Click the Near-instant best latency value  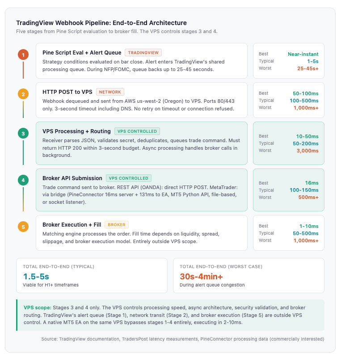pos(302,54)
